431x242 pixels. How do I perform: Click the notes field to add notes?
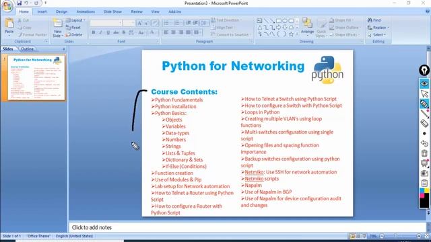(247, 227)
